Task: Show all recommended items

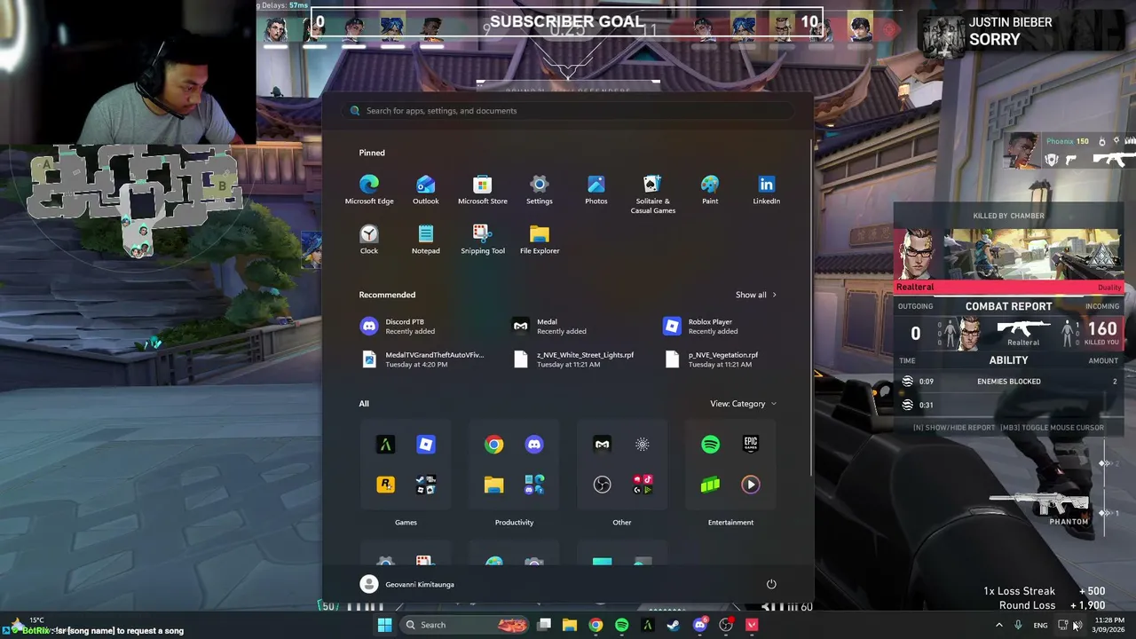Action: pyautogui.click(x=755, y=295)
